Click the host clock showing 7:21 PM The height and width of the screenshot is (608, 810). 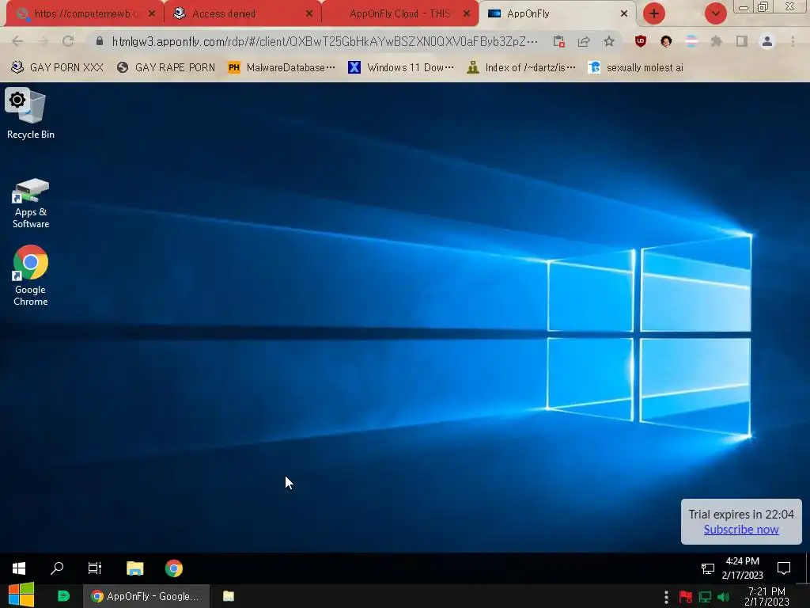click(x=766, y=596)
